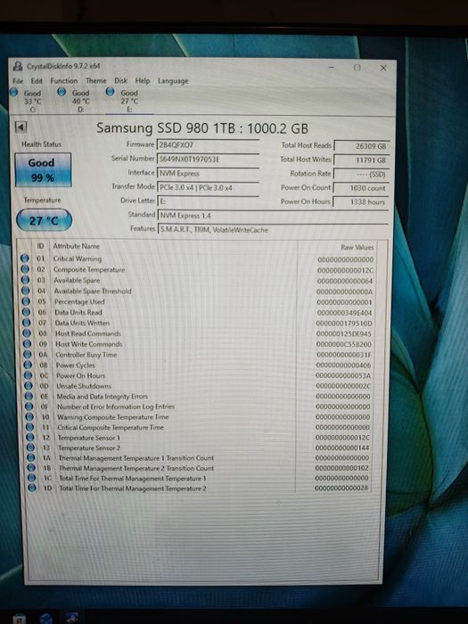Open the Help menu
This screenshot has height=624, width=468.
coord(143,81)
